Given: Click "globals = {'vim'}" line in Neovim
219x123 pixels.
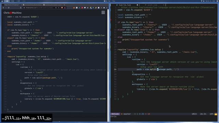Looking at the screenshot, I should pos(147,79).
